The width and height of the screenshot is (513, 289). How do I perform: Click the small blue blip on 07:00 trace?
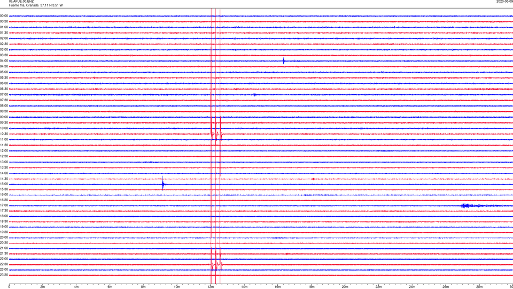[255, 95]
